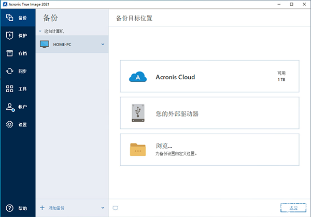Open the 工具 (Tools) section

click(x=17, y=89)
